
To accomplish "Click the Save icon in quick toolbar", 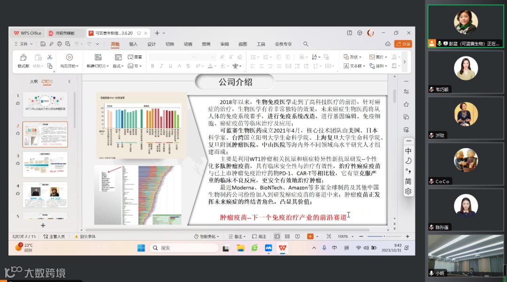I will 43,44.
